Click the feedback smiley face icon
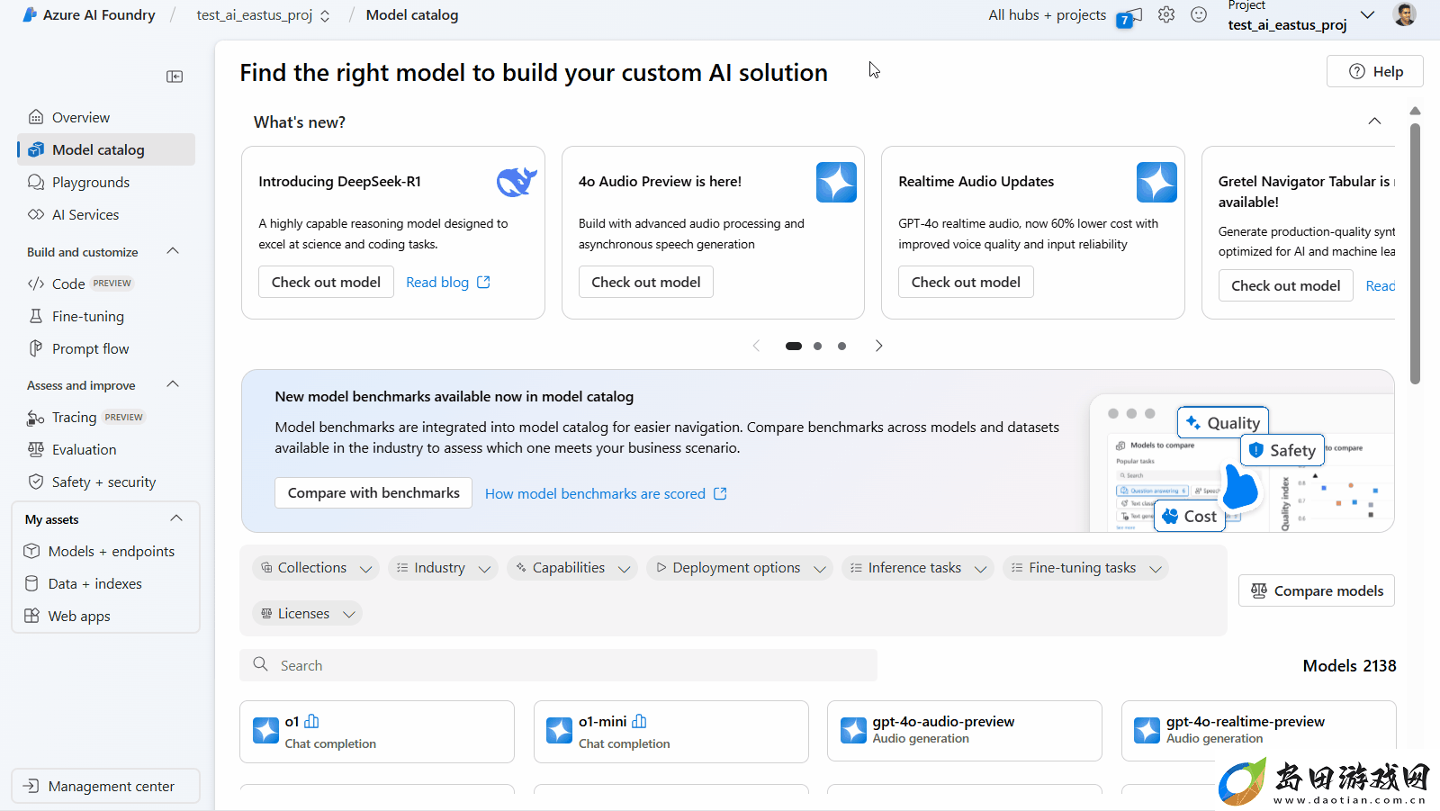Image resolution: width=1440 pixels, height=811 pixels. (1199, 14)
